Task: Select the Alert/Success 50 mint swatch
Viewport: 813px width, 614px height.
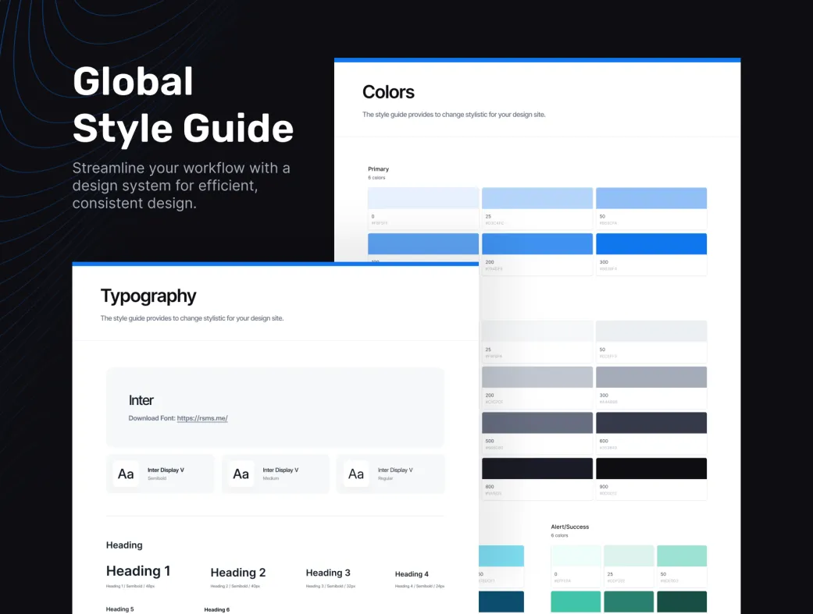Action: [682, 555]
